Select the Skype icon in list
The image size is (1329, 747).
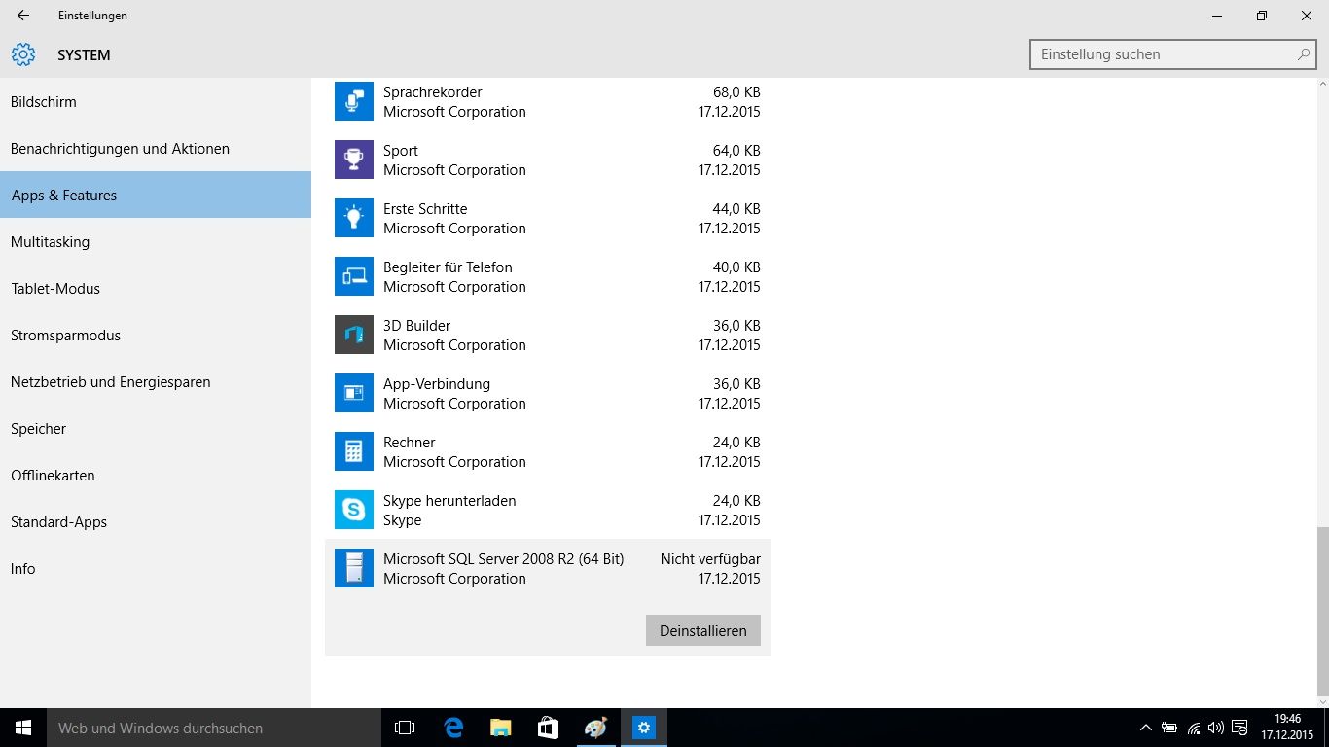tap(354, 510)
